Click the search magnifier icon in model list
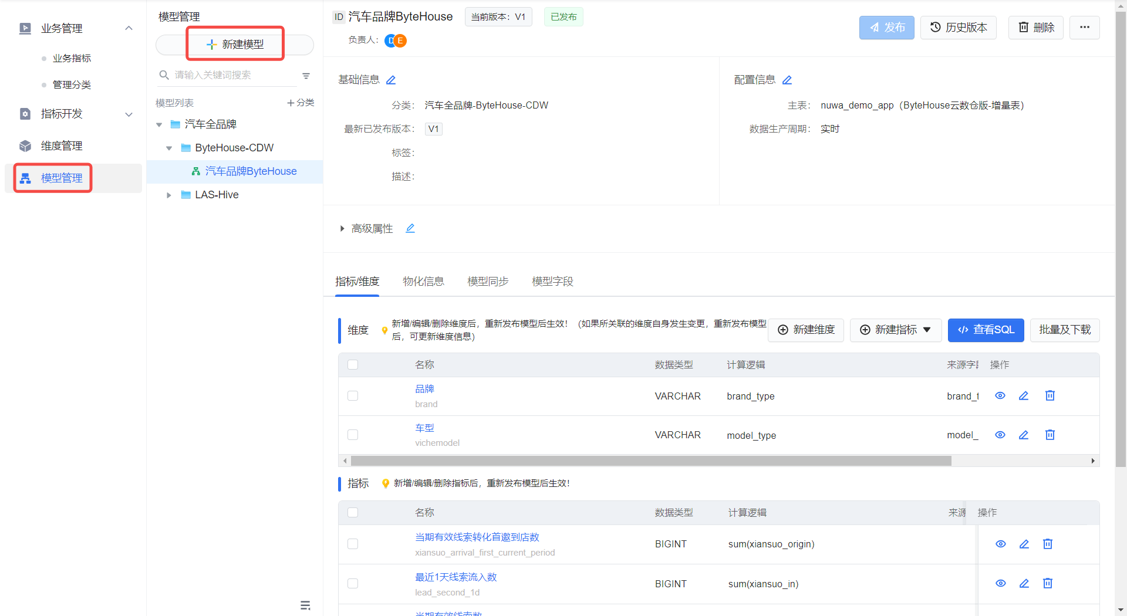 tap(164, 75)
